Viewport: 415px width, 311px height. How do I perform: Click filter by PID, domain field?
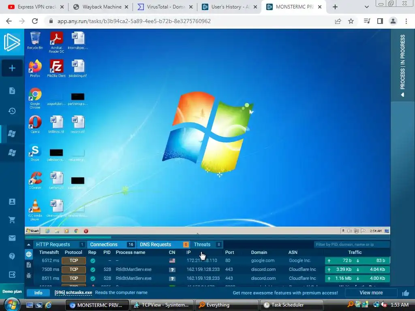click(x=351, y=245)
